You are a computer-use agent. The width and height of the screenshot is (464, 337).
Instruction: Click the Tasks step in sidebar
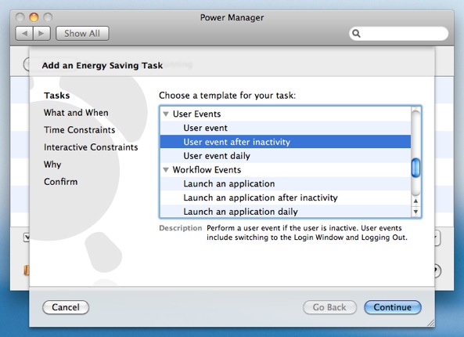[57, 96]
